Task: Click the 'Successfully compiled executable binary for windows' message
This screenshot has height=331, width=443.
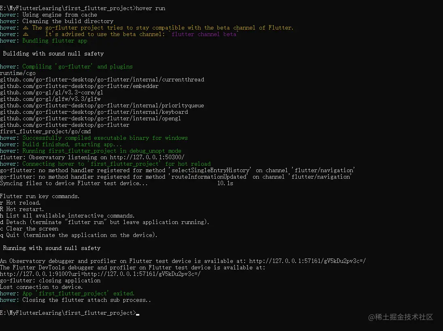Action: pyautogui.click(x=105, y=138)
